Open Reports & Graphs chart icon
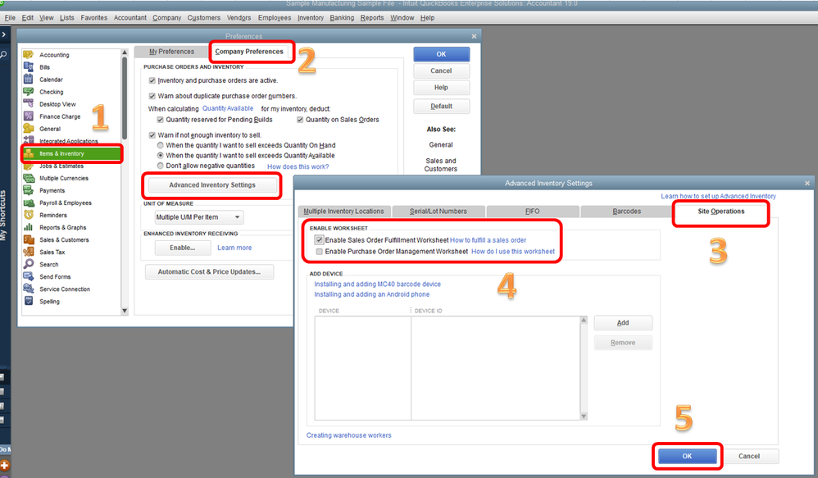The width and height of the screenshot is (818, 478). click(29, 227)
